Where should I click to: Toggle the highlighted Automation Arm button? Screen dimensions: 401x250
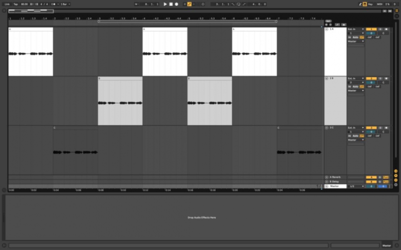click(189, 4)
